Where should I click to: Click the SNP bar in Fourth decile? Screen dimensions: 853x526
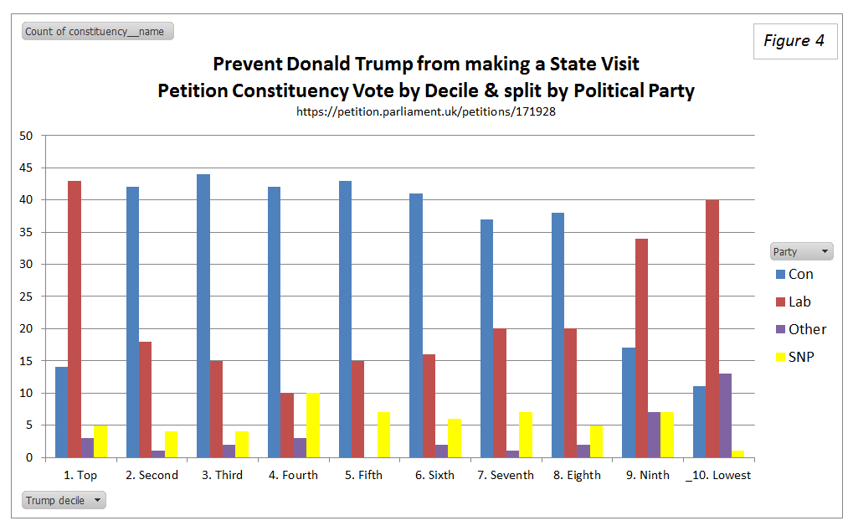[312, 425]
